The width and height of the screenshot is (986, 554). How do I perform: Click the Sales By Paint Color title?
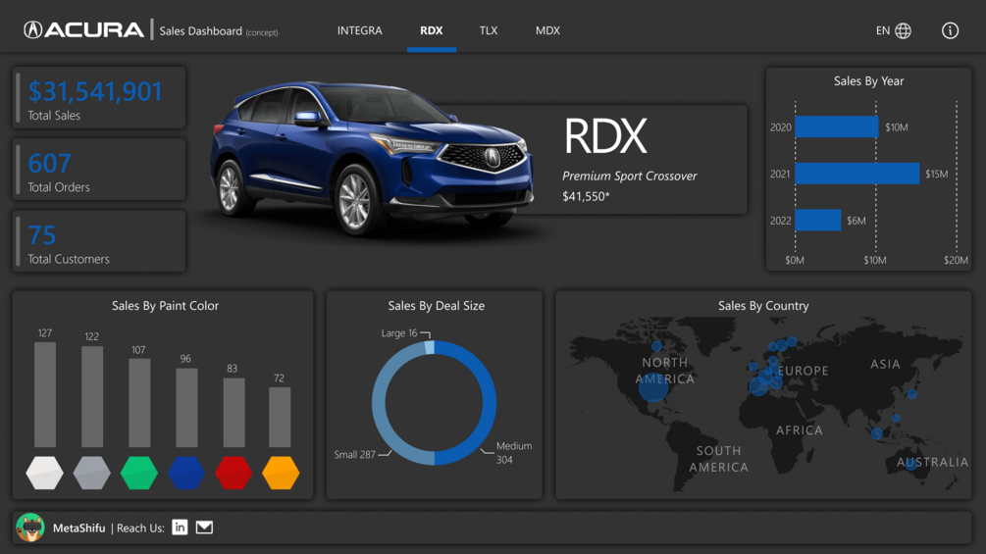coord(166,306)
